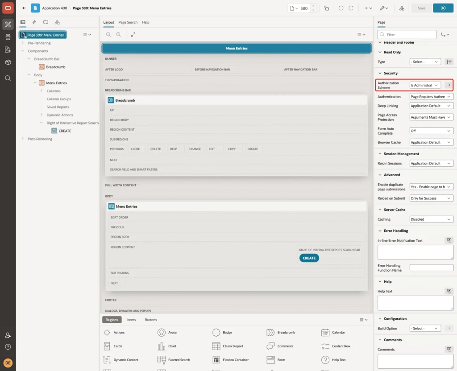Click the CREATE button in layout
This screenshot has height=371, width=457.
point(309,258)
